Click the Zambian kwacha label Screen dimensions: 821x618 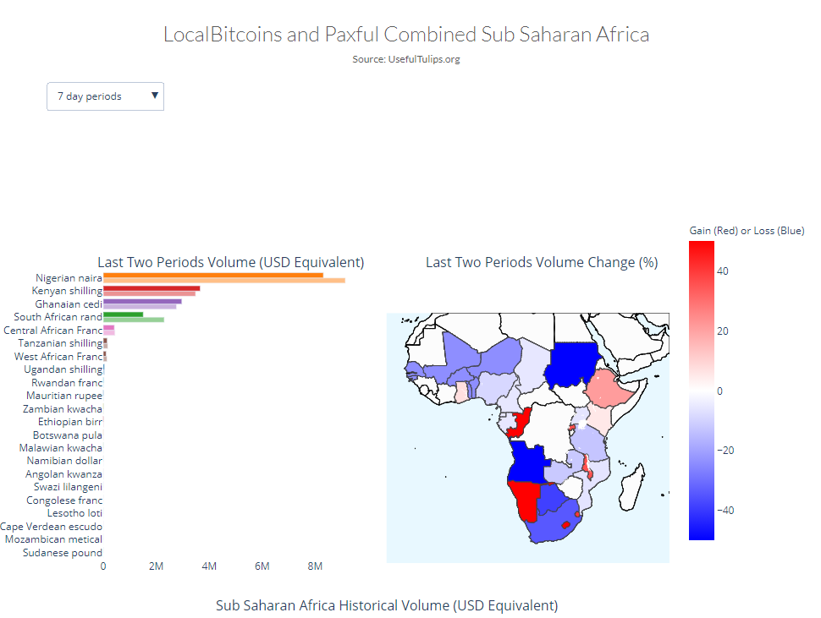click(x=63, y=409)
